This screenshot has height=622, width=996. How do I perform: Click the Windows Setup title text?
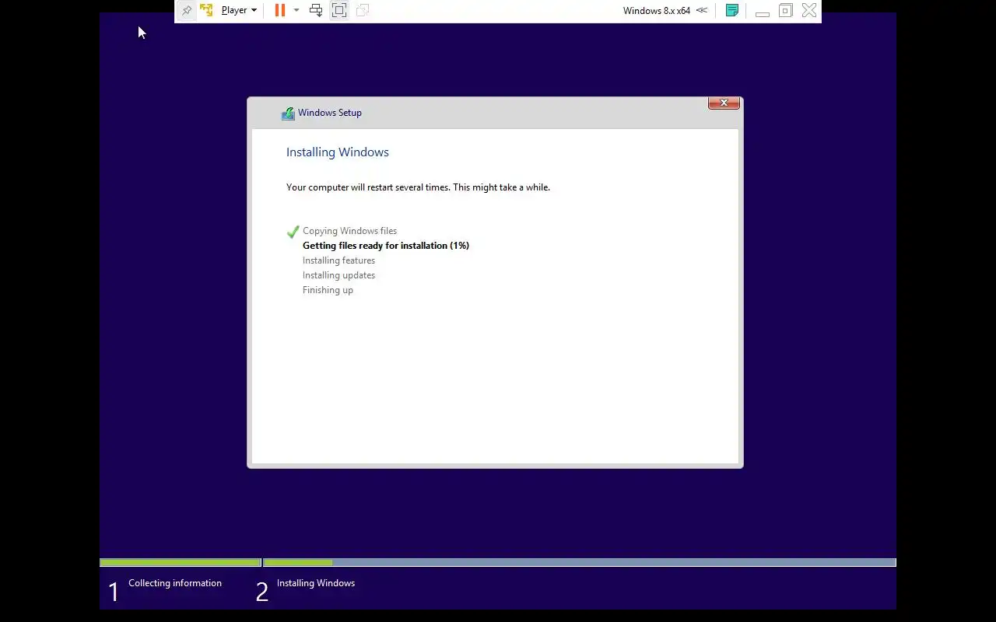click(330, 113)
